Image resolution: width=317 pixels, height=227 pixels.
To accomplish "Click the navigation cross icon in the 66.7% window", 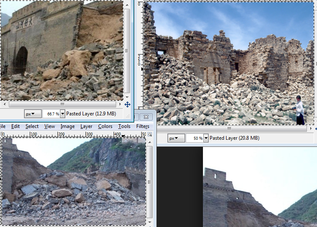I will tap(127, 104).
